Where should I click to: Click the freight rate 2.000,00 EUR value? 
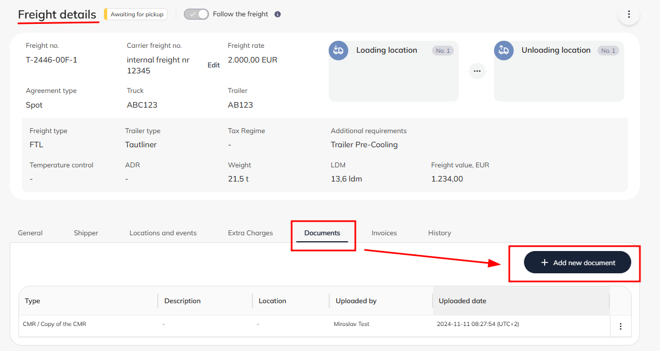[x=252, y=60]
